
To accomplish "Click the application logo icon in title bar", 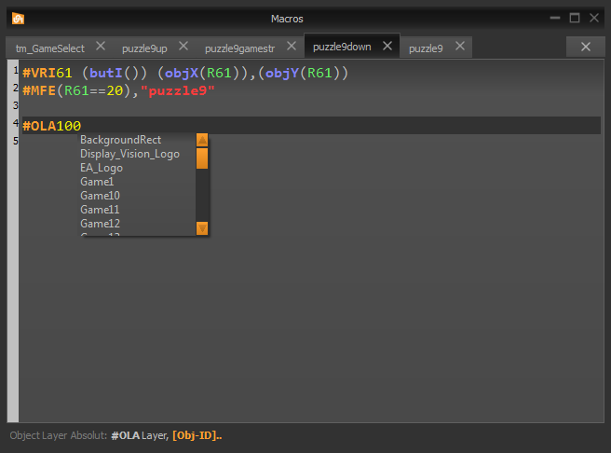I will pos(18,18).
